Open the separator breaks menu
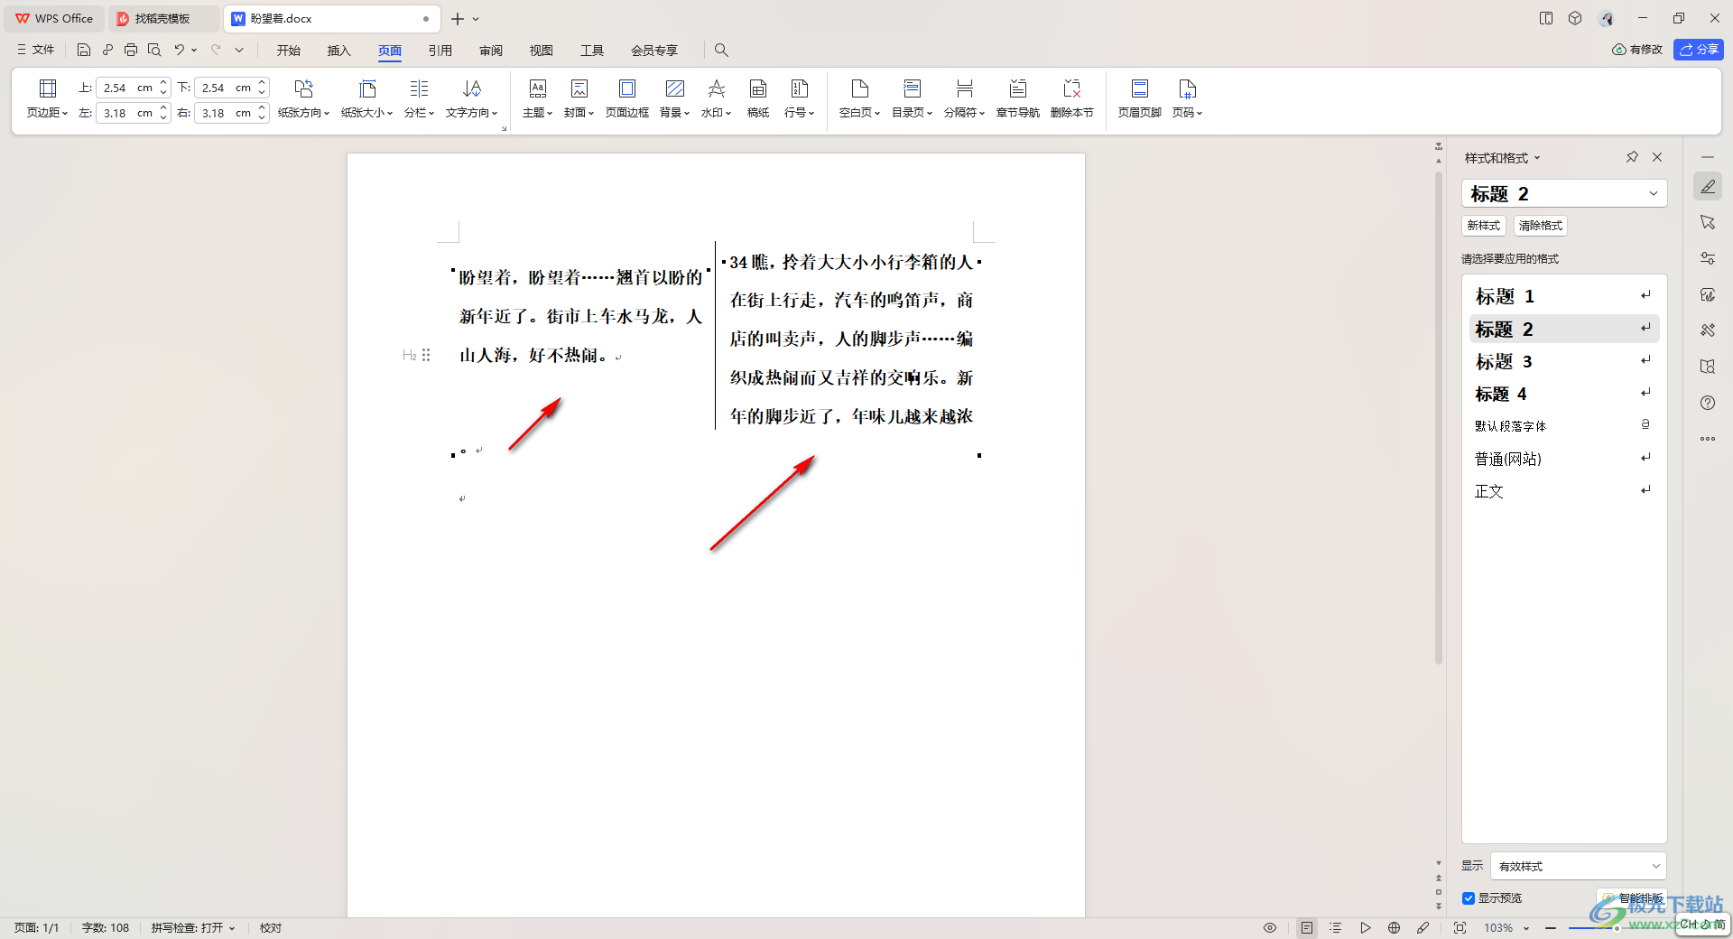The image size is (1733, 939). click(964, 98)
